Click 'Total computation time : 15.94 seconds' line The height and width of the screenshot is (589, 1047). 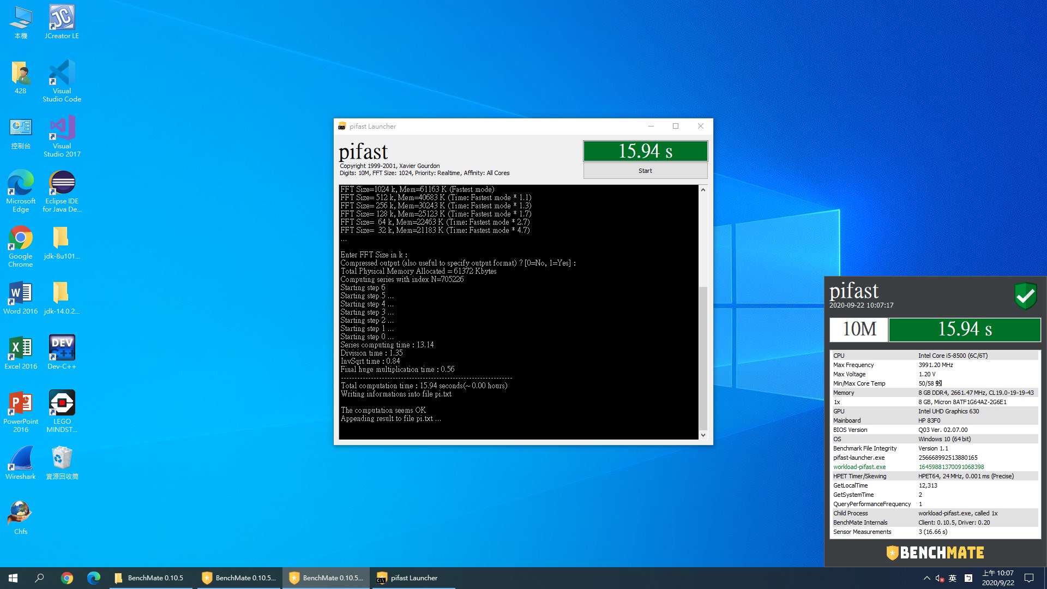(x=424, y=386)
